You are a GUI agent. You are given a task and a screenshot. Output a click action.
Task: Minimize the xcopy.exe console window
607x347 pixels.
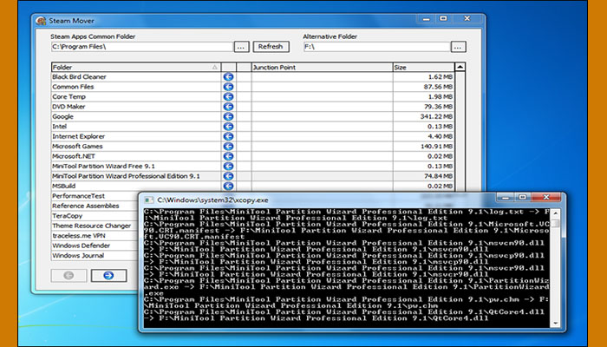coord(506,198)
